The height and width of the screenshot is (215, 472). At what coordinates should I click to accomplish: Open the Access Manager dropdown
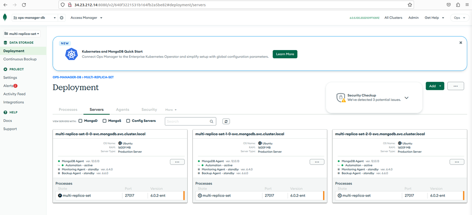click(86, 18)
